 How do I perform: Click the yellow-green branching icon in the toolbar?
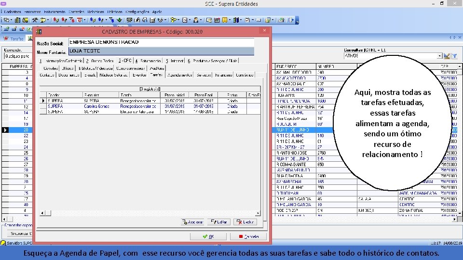click(173, 20)
